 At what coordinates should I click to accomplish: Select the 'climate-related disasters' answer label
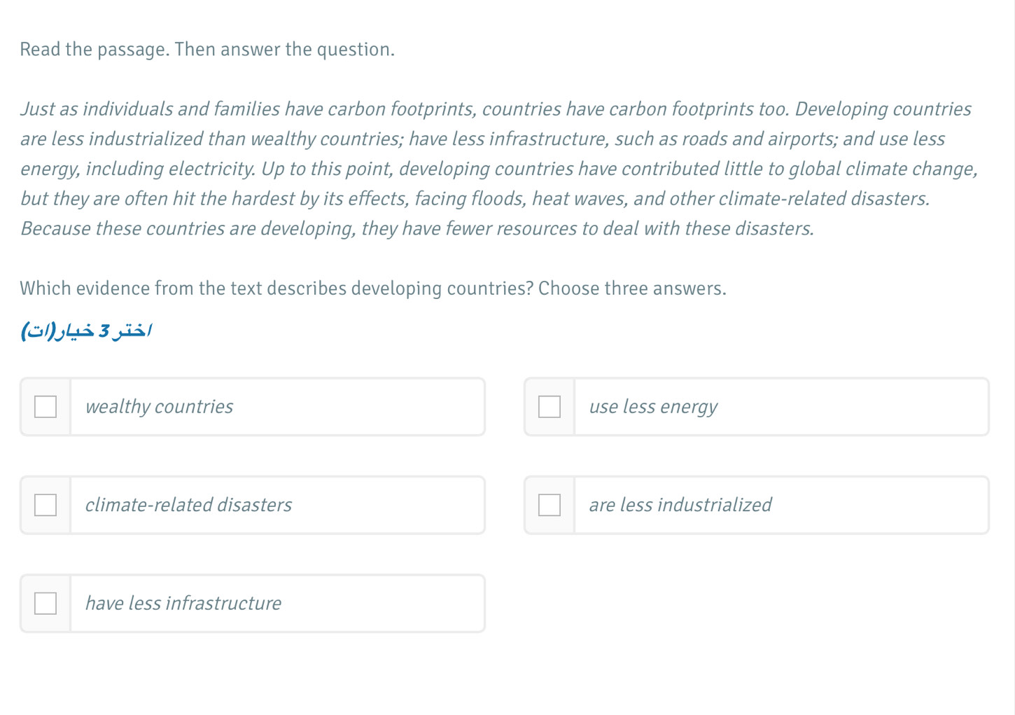[188, 505]
